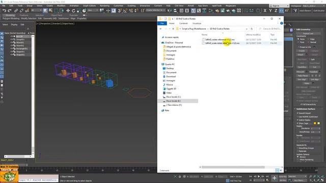This screenshot has width=326, height=183.
Task: Open Explorer help question mark icon
Action: (282, 23)
